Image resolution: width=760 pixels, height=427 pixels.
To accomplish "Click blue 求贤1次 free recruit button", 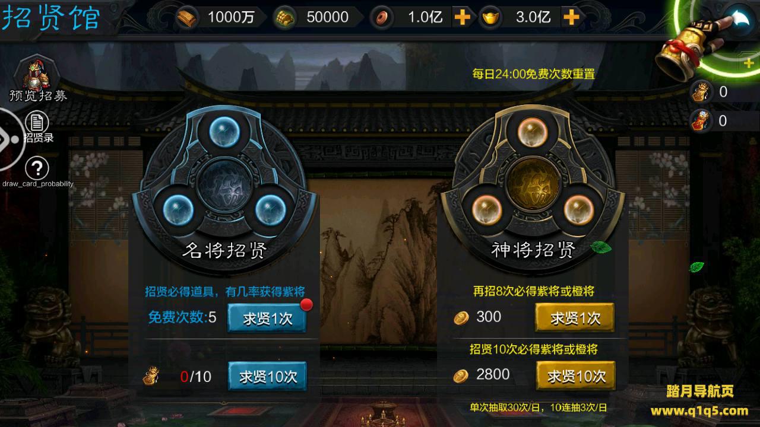I will point(267,318).
